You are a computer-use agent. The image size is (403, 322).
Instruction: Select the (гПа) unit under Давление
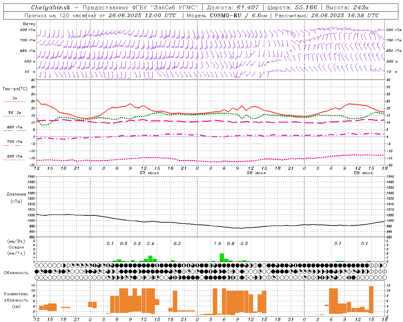16,201
